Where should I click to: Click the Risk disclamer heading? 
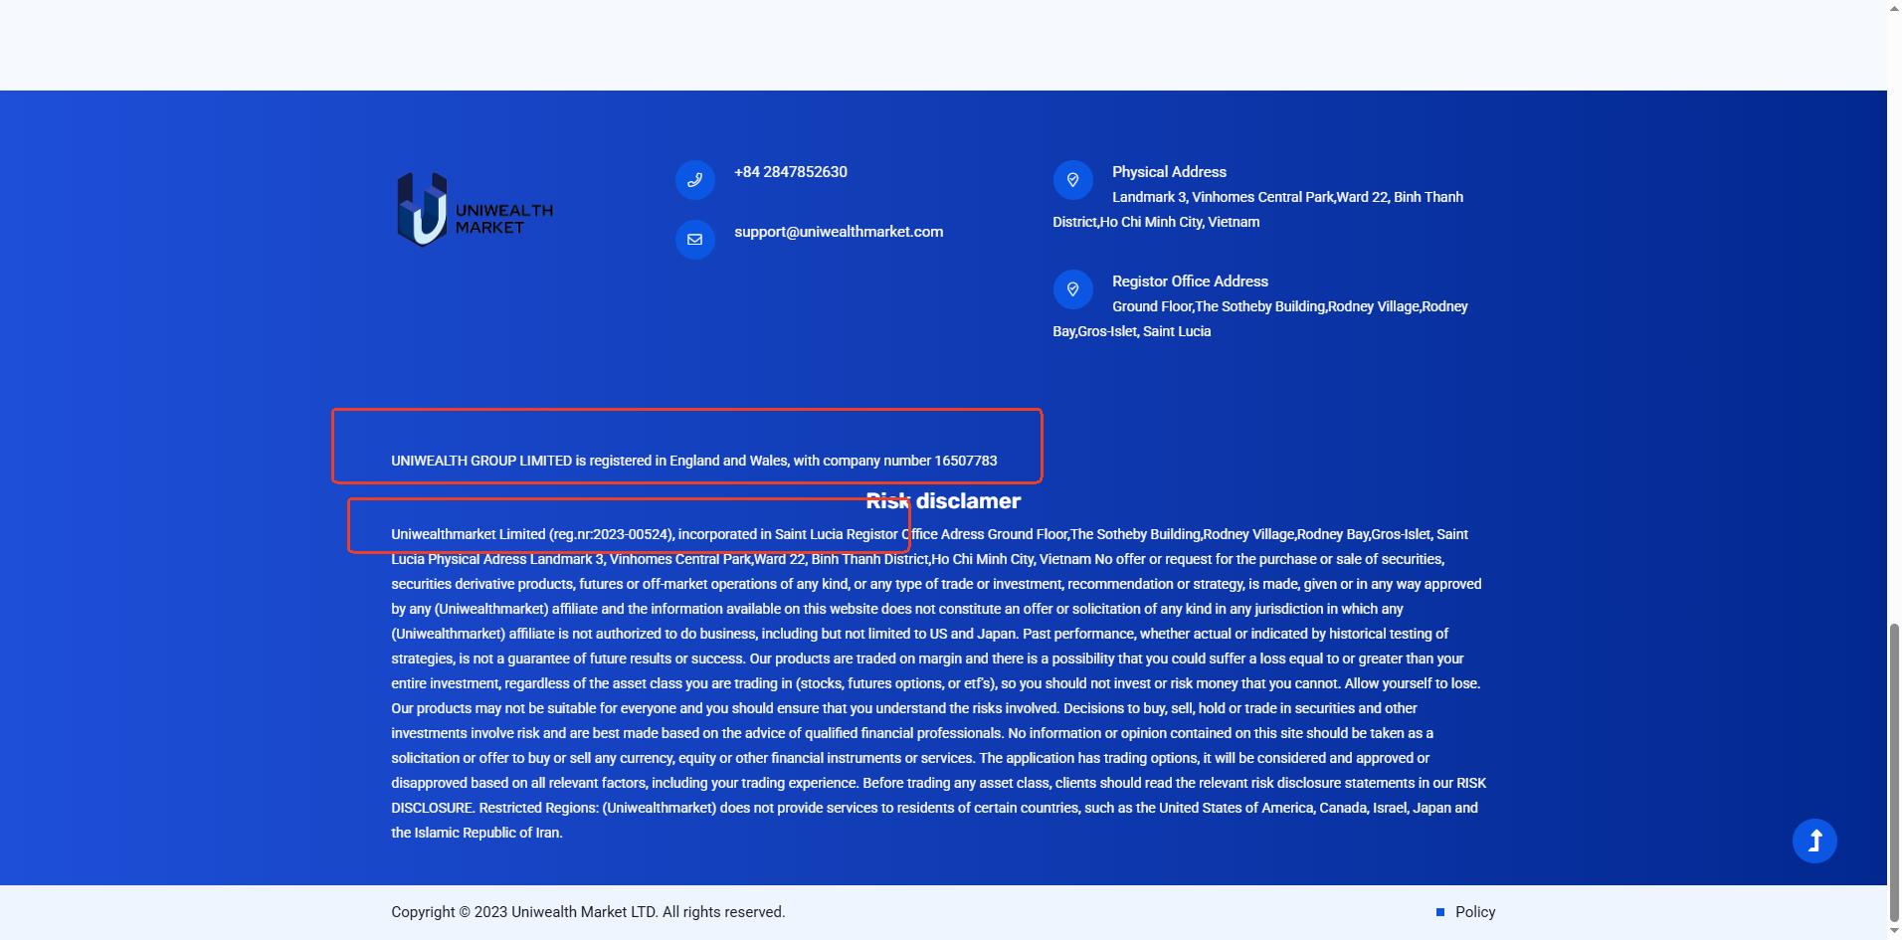[x=943, y=501]
